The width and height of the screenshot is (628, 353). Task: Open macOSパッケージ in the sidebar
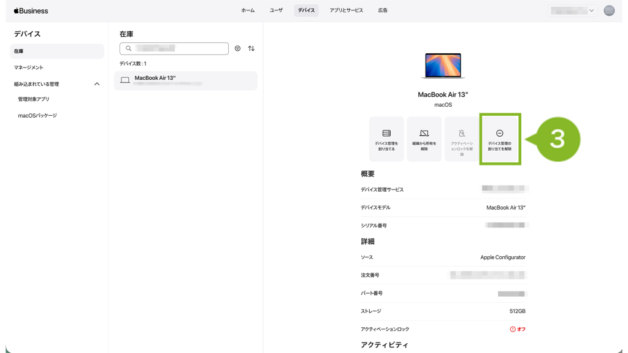coord(37,115)
